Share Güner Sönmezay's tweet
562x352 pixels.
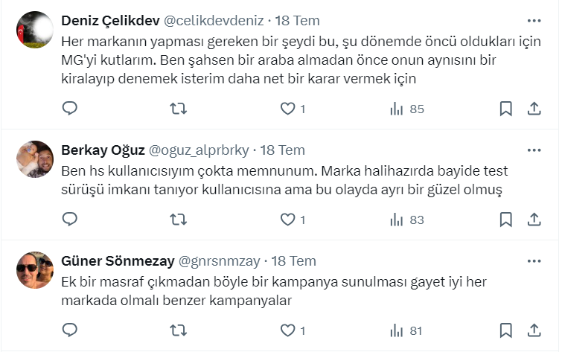click(x=534, y=330)
